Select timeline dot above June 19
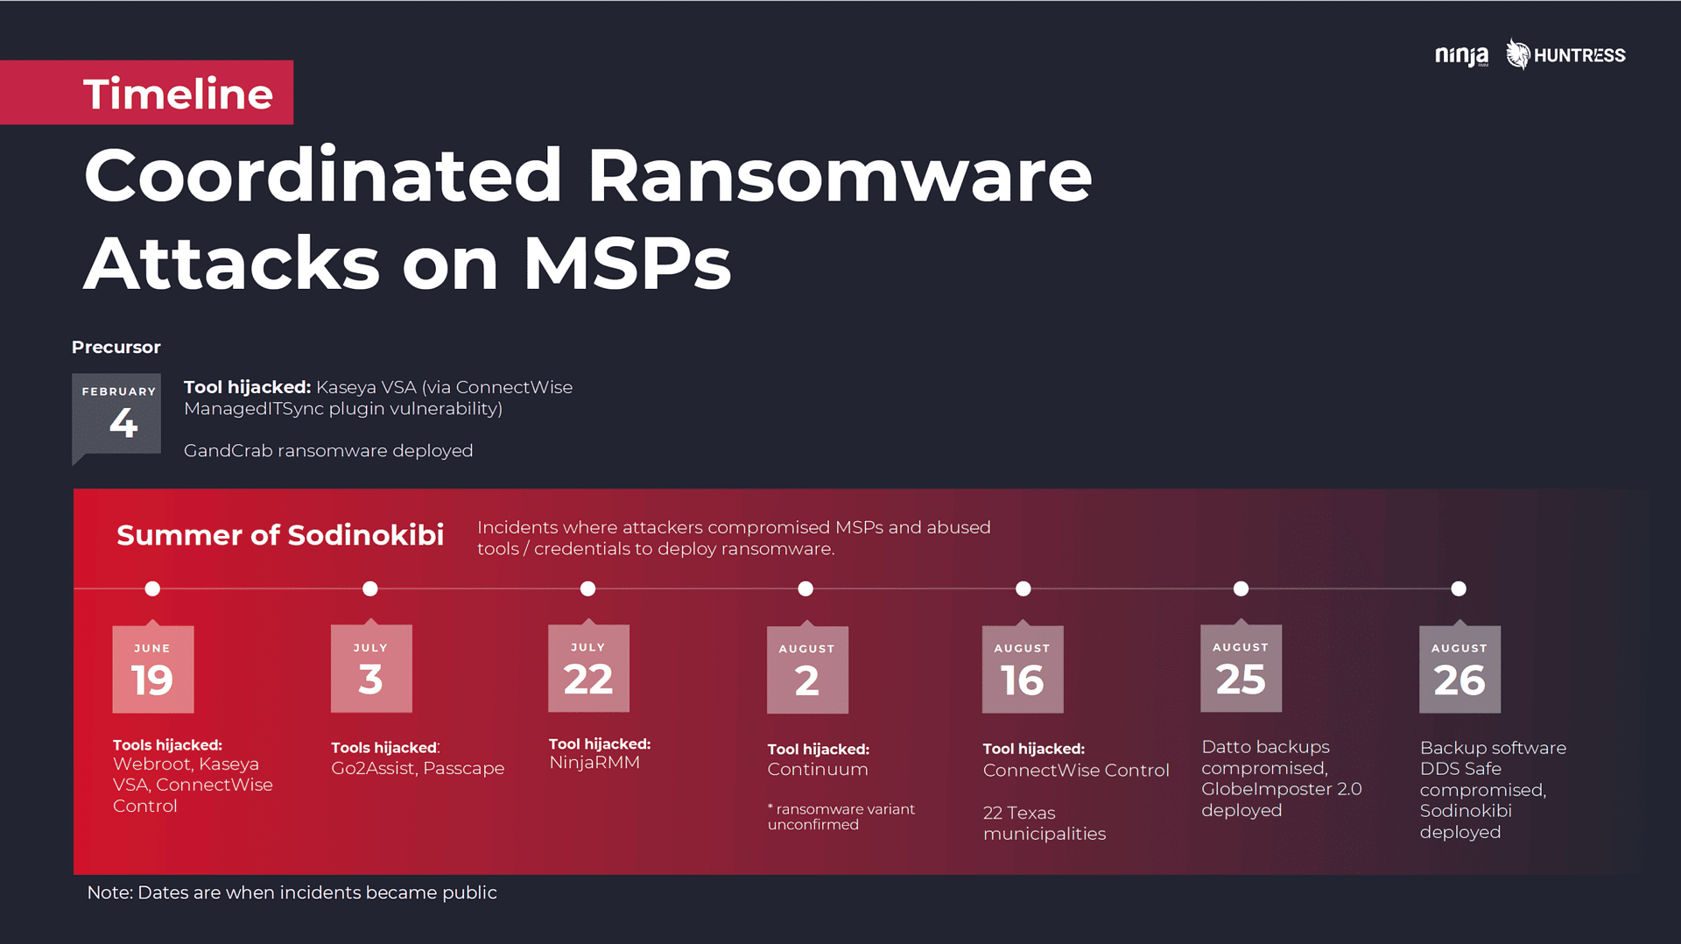The height and width of the screenshot is (944, 1681). click(x=152, y=588)
